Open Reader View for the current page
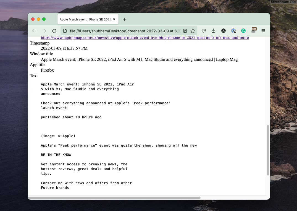The image size is (297, 211). (x=185, y=31)
